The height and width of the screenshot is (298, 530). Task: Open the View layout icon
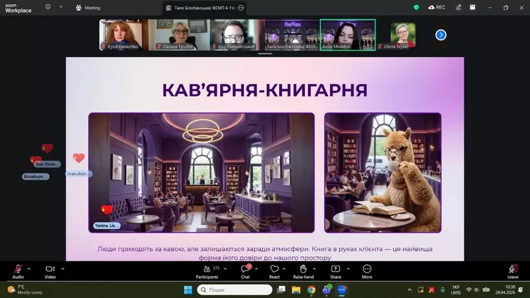point(472,7)
